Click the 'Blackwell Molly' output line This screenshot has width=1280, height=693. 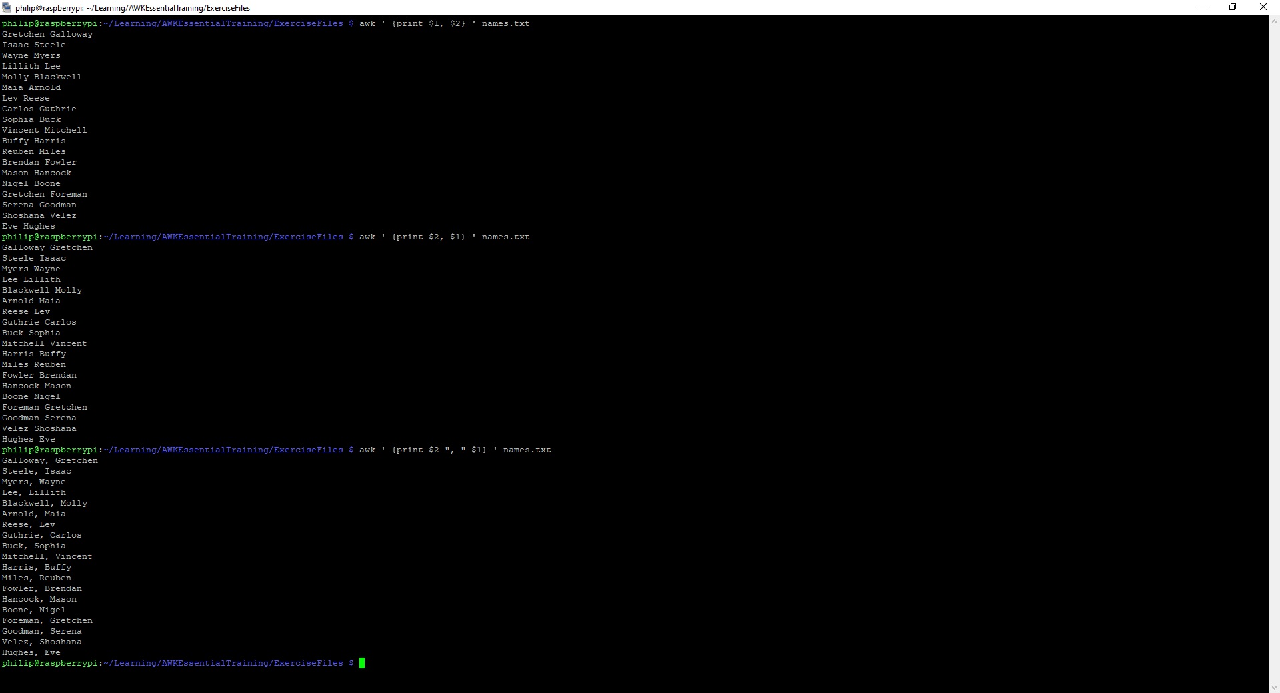point(42,290)
